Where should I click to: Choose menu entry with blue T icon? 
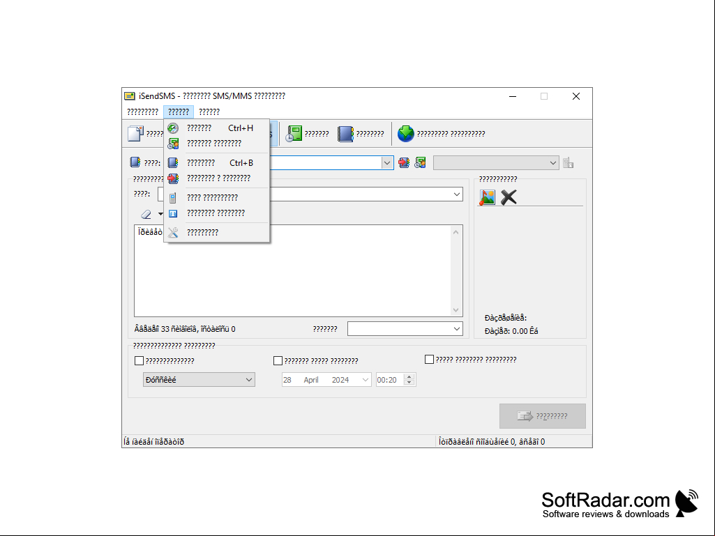point(217,213)
